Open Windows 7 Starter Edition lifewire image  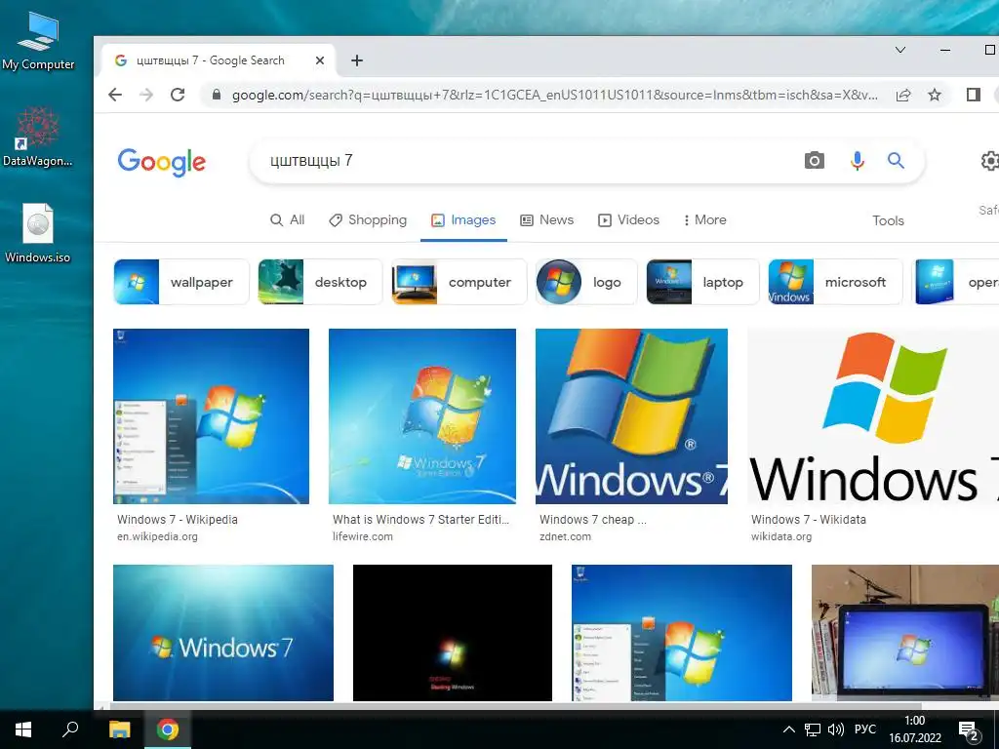click(x=422, y=416)
